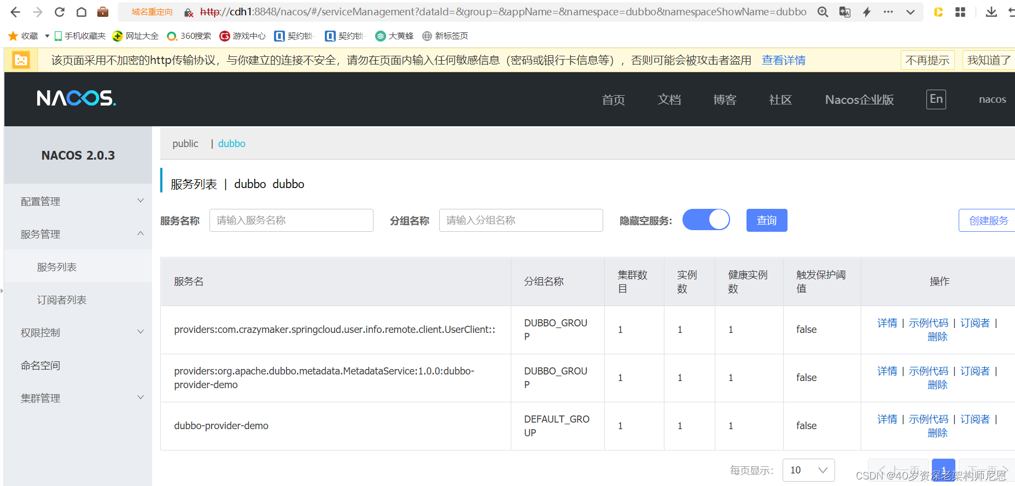Focus the 服务名称 input field
This screenshot has height=486, width=1015.
tap(291, 220)
